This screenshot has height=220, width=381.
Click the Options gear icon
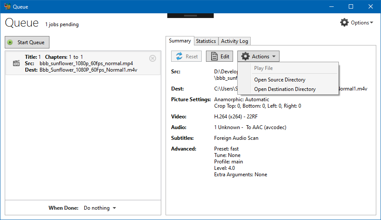click(344, 23)
